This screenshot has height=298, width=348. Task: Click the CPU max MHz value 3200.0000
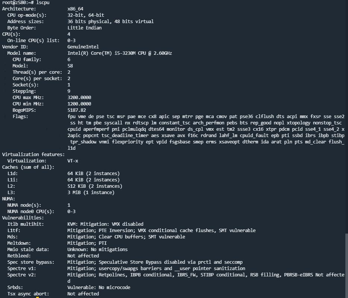point(79,98)
